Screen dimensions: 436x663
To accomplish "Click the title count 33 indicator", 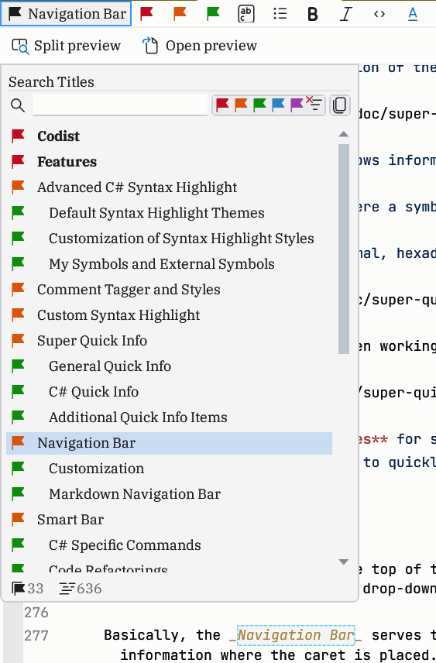I will [27, 589].
